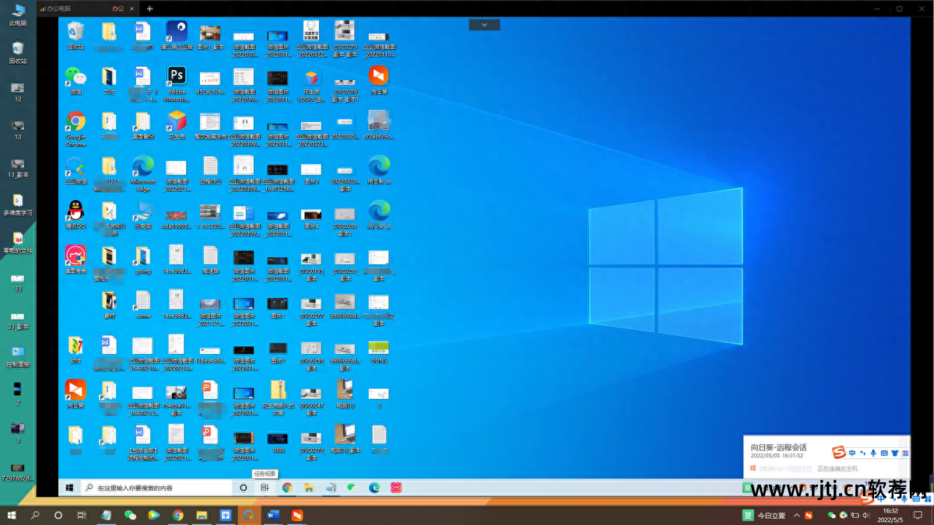This screenshot has width=934, height=525.
Task: Select the 桌面备份 folder on remote desktop
Action: (143, 125)
